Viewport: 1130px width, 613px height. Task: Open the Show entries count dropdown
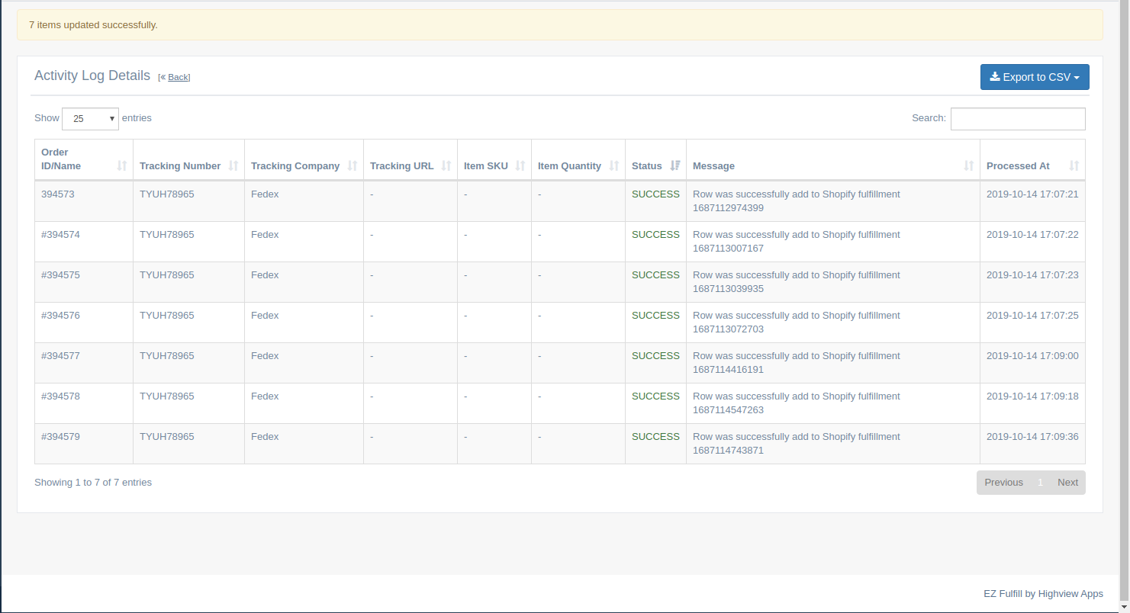90,119
